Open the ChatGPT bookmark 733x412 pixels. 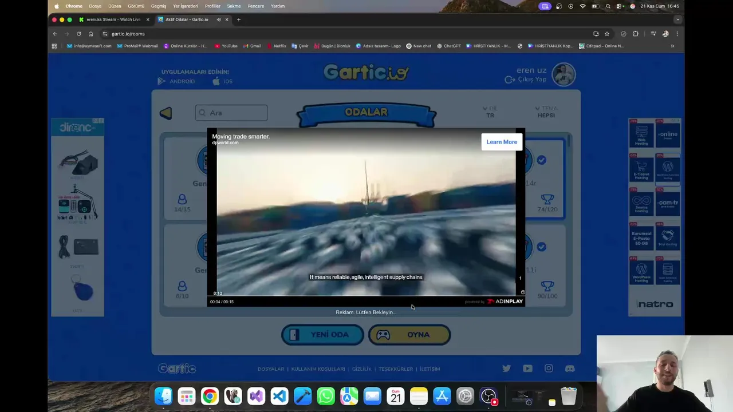point(449,46)
